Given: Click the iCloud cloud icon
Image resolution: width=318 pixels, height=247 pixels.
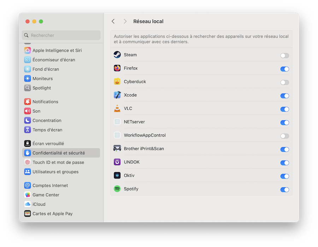Looking at the screenshot, I should (x=28, y=204).
